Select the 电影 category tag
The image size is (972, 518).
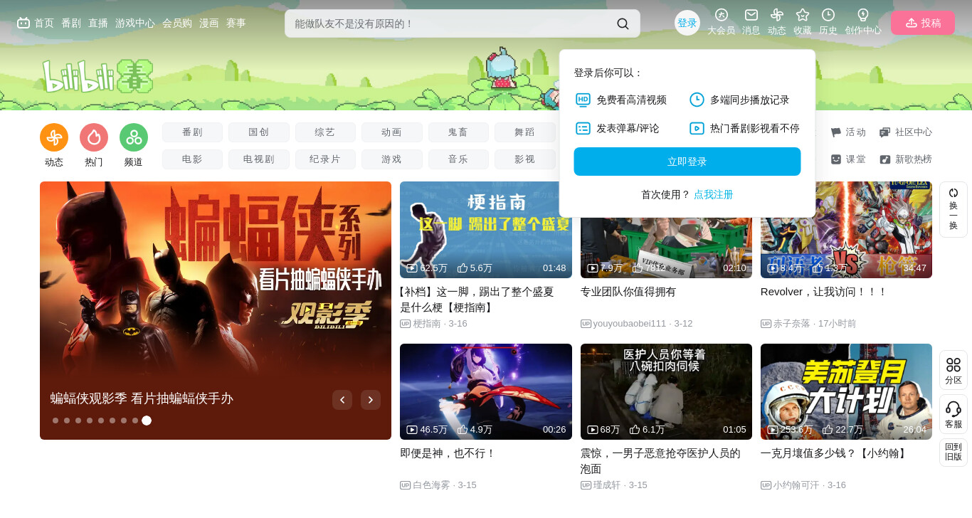coord(192,159)
